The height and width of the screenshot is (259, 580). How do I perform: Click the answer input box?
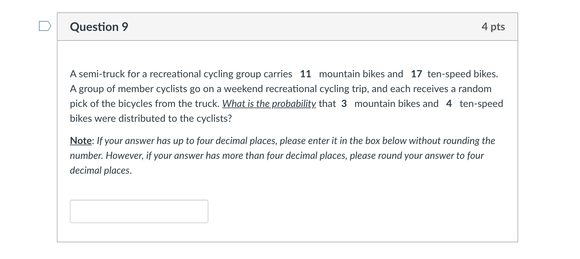tap(139, 211)
